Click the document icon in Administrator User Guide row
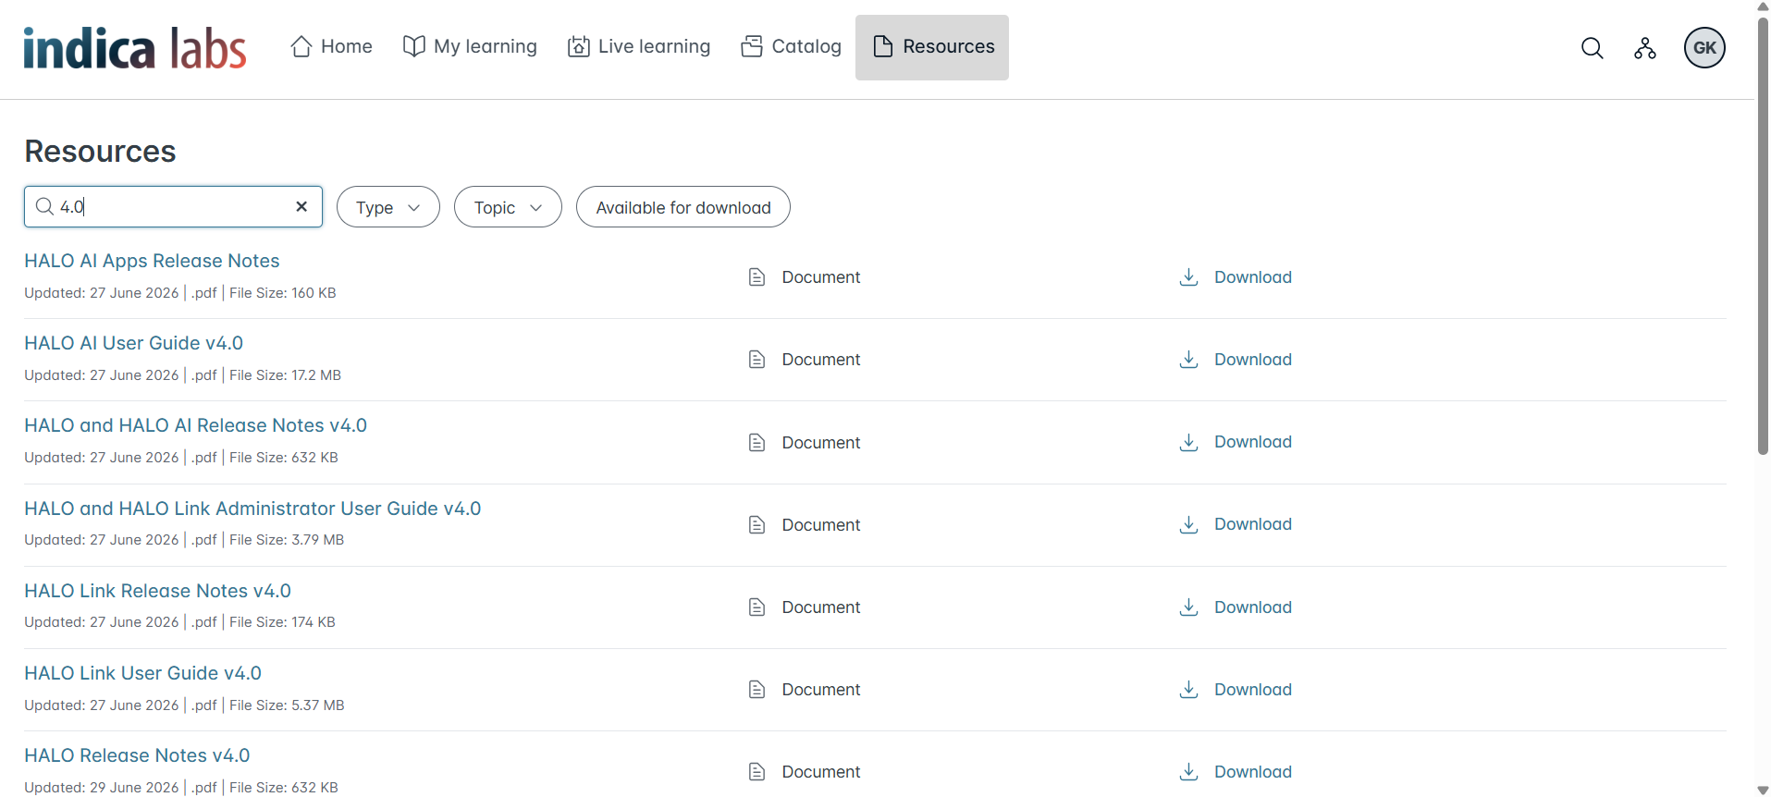The image size is (1771, 797). (756, 525)
